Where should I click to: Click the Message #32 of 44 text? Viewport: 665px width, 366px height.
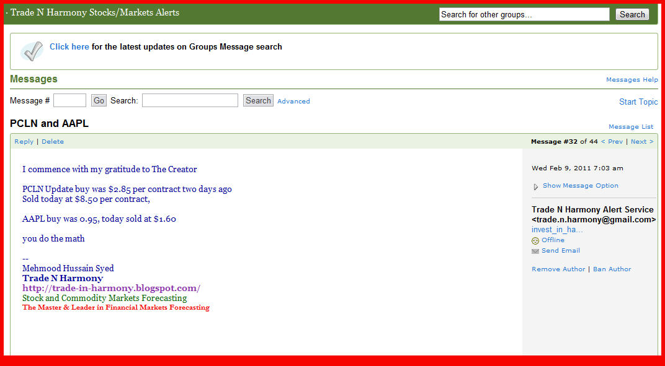[x=565, y=141]
